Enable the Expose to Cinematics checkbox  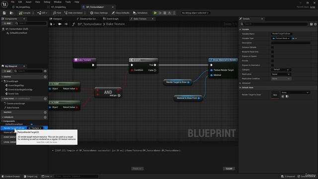pyautogui.click(x=272, y=65)
